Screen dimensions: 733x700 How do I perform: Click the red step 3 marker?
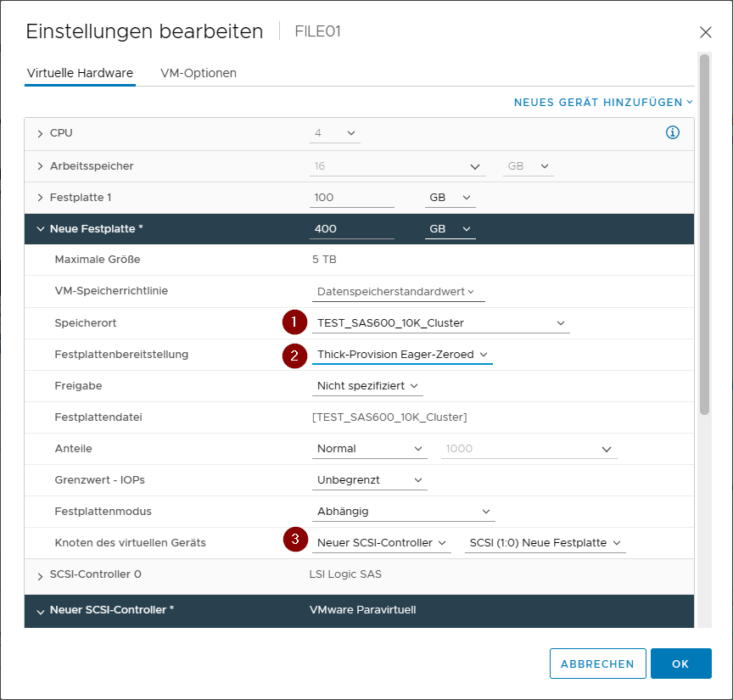point(294,540)
